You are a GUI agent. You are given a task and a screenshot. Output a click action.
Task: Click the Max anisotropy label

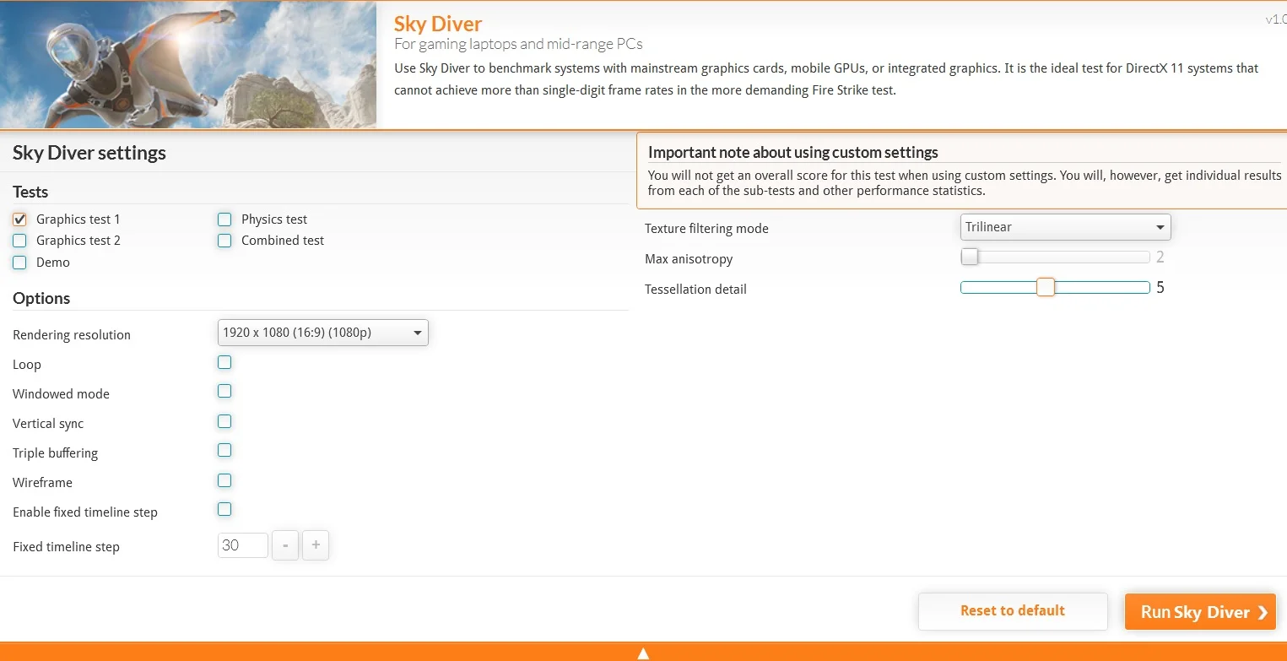tap(689, 259)
